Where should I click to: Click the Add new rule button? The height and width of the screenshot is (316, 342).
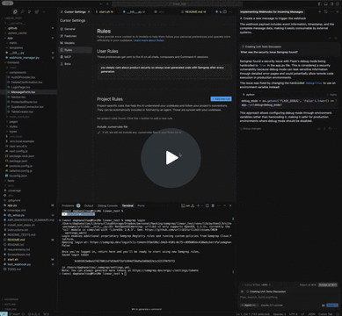(x=221, y=99)
